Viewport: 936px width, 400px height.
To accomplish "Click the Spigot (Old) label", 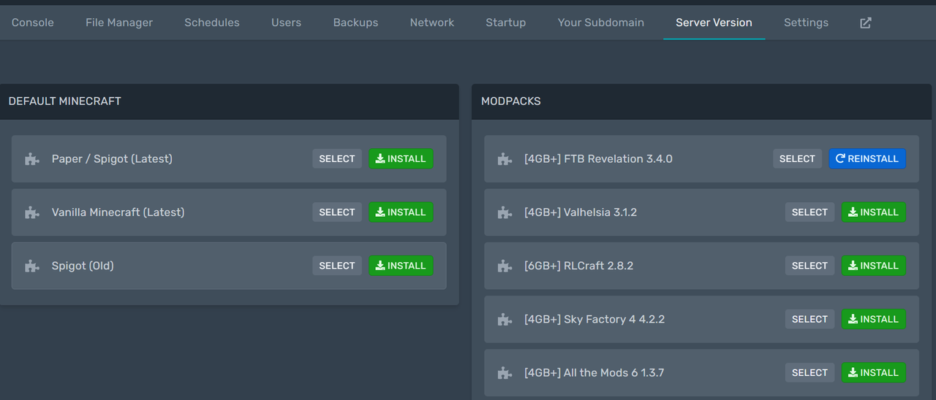I will tap(83, 266).
